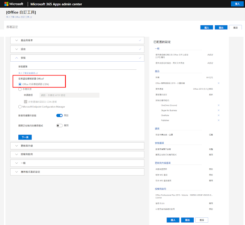Remove Publisher from excluded apps list
245x225 pixels.
pyautogui.click(x=219, y=120)
